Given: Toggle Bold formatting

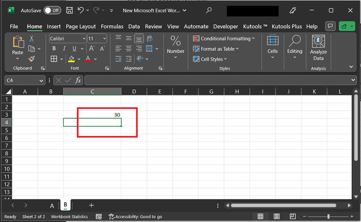Looking at the screenshot, I should 54,49.
